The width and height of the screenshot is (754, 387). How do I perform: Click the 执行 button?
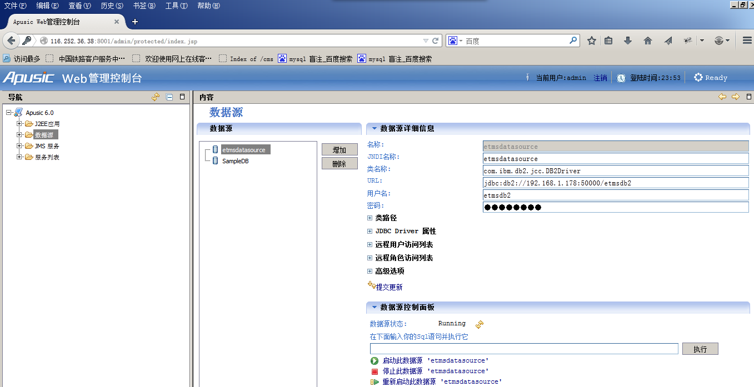(x=700, y=349)
